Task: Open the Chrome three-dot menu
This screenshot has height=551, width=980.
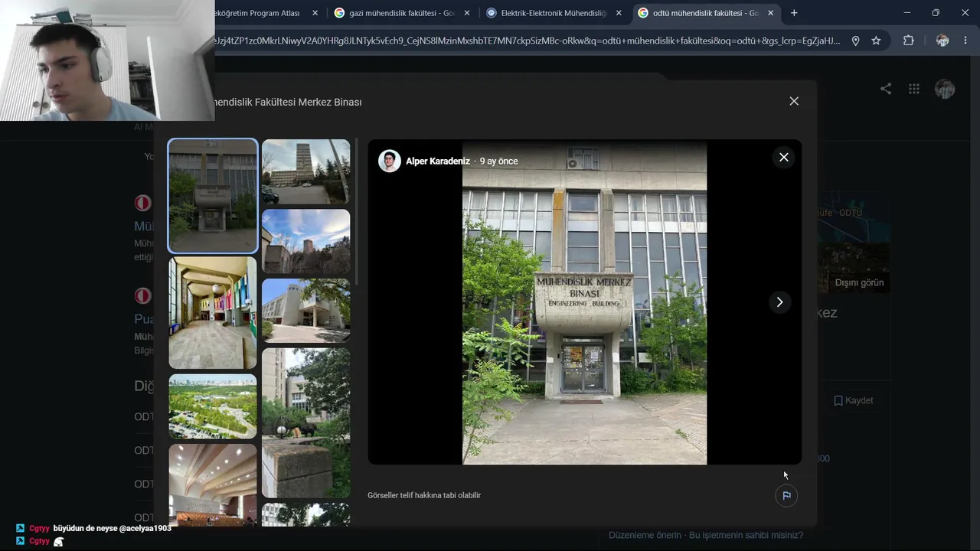Action: pos(965,41)
